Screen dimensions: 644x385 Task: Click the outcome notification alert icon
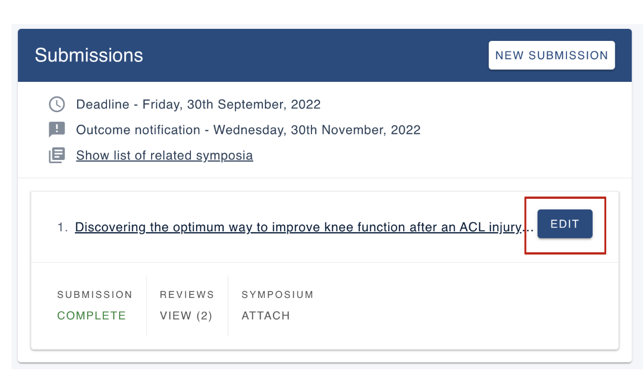click(x=57, y=130)
